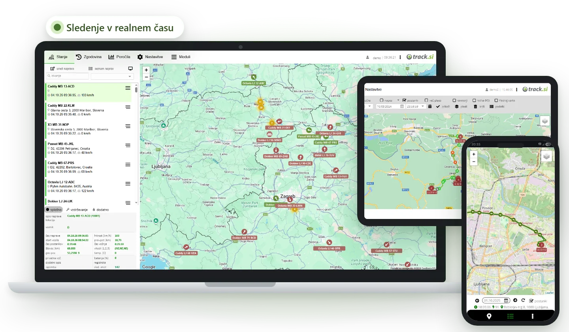Toggle 'postanki' checkbox on tablet
This screenshot has height=332, width=569.
(404, 100)
